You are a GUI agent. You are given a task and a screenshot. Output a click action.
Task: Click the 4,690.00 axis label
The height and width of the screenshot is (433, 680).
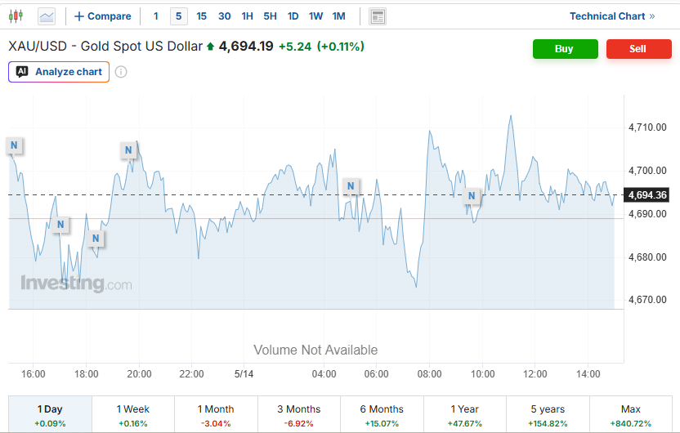click(647, 214)
